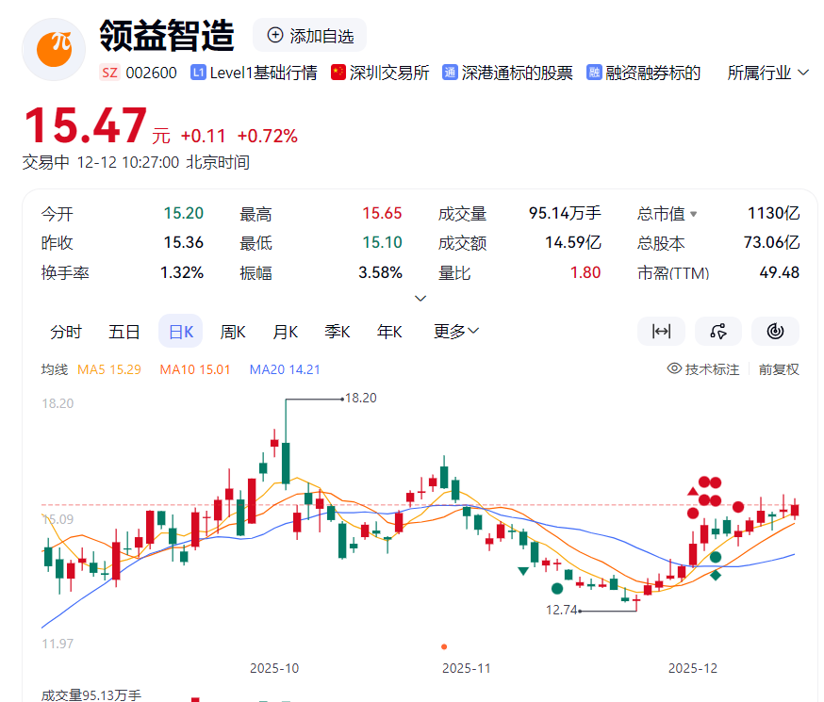Click the 总股本 value 73.06亿
Screen dimensions: 824x702
(771, 242)
